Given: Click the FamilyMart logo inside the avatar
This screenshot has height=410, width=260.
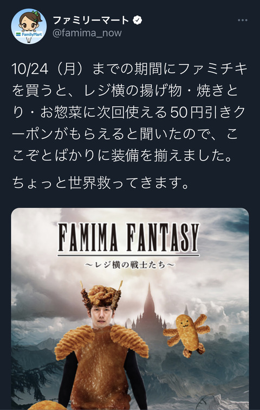Looking at the screenshot, I should click(x=29, y=34).
